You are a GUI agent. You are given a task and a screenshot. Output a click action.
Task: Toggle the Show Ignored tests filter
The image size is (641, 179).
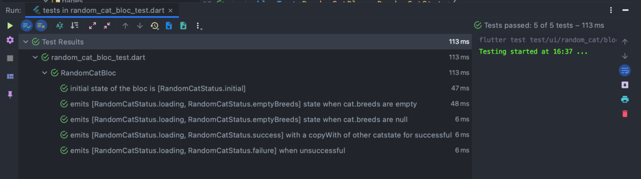coord(41,26)
